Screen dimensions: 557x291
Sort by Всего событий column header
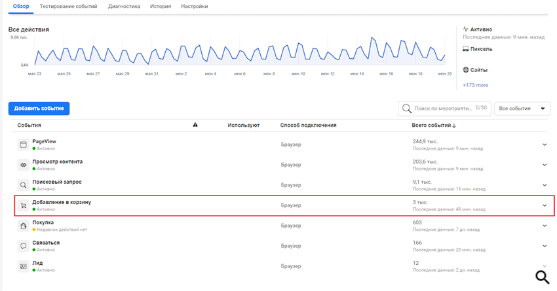[433, 125]
